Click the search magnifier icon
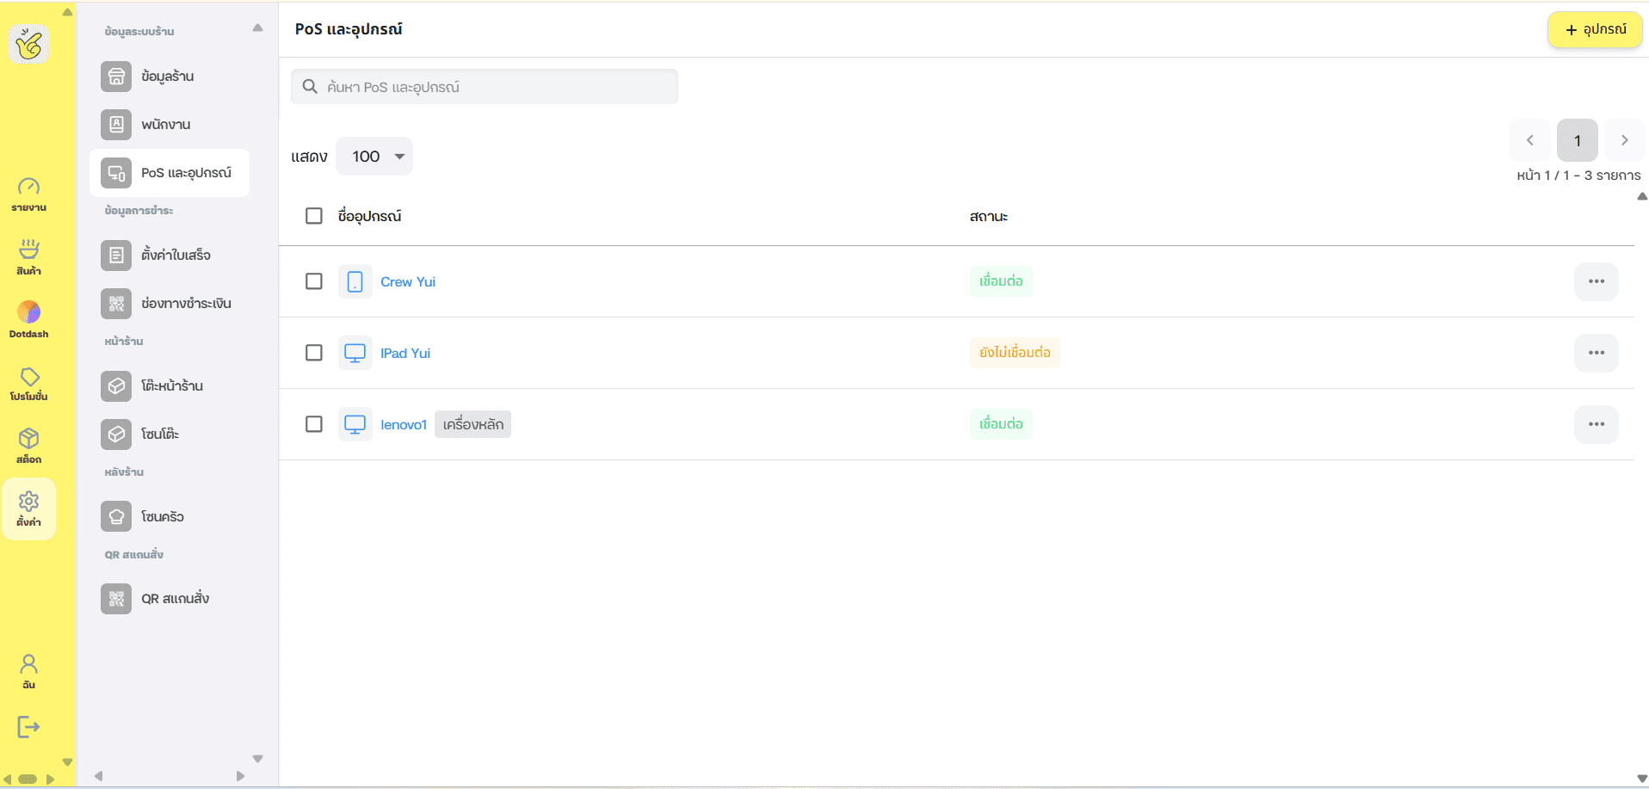The height and width of the screenshot is (789, 1649). pos(311,87)
